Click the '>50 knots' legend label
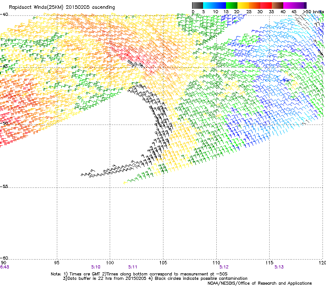 click(314, 12)
